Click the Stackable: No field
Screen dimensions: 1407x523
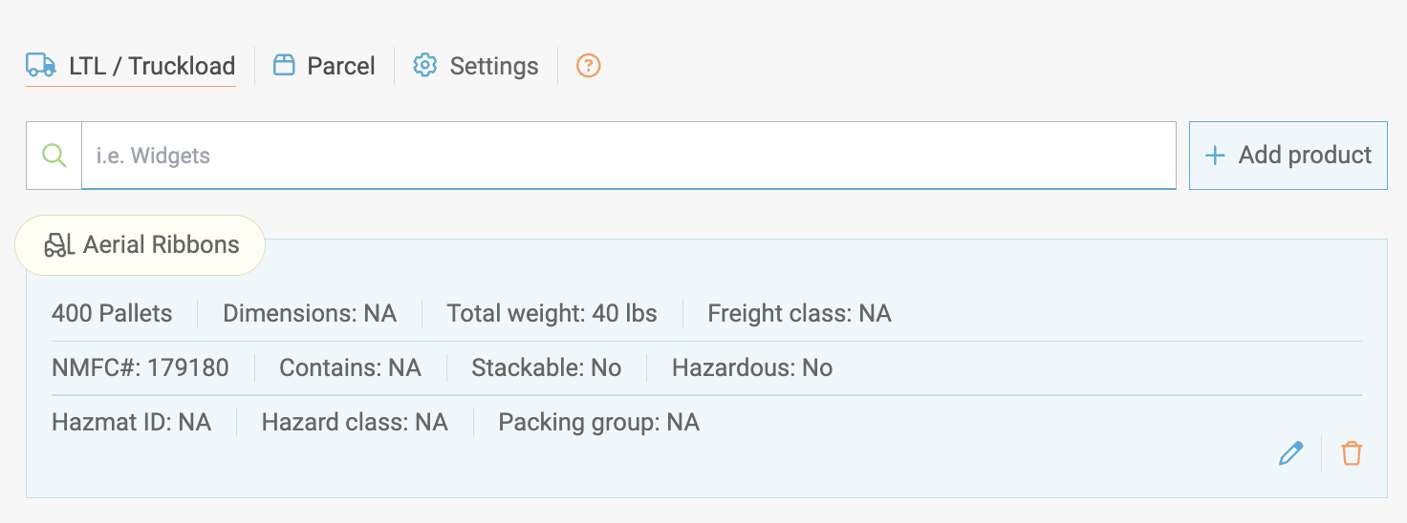(x=546, y=368)
